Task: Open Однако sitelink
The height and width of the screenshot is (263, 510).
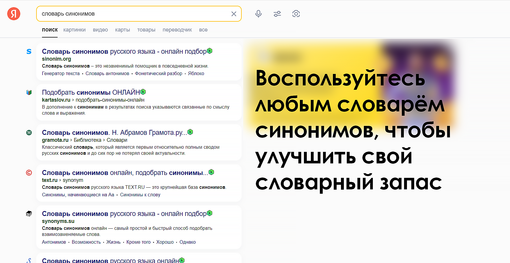Action: 188,242
